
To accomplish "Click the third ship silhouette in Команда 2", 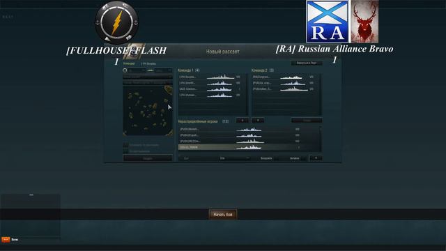I will (294, 89).
